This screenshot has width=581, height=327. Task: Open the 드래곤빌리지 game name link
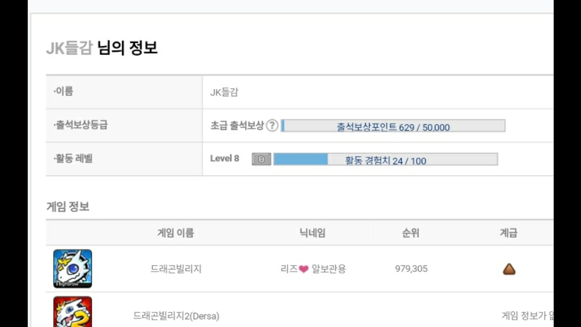click(x=176, y=269)
